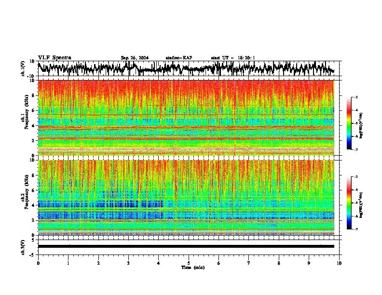This screenshot has height=295, width=382.
Task: Click the time axis tick label '8'
Action: pyautogui.click(x=279, y=263)
